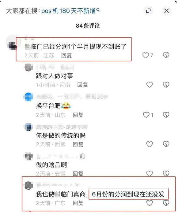
Task: Dislike the comment 你是做的传统的吗
Action: 166,144
